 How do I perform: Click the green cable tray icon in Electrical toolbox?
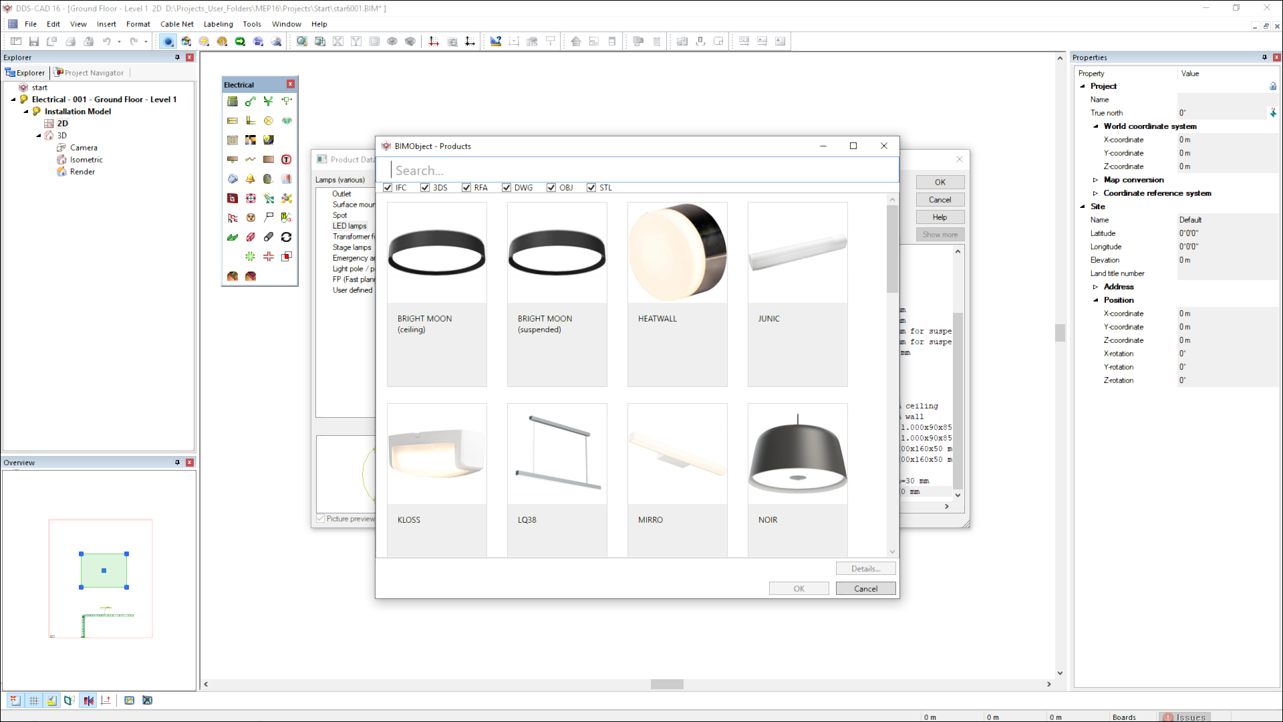(233, 237)
